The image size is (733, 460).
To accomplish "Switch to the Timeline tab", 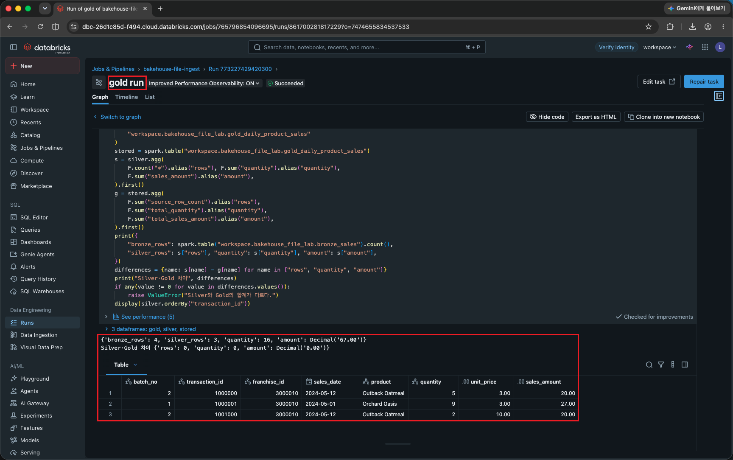I will tap(126, 97).
